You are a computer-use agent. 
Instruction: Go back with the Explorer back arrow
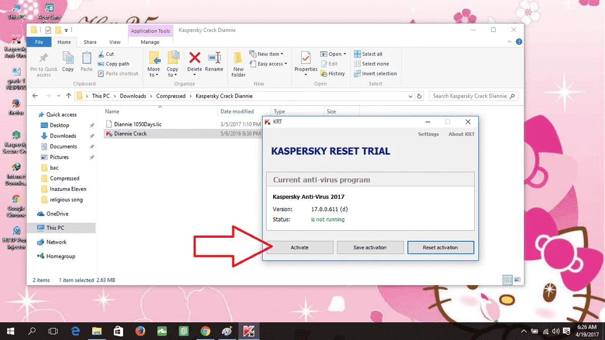click(x=35, y=96)
